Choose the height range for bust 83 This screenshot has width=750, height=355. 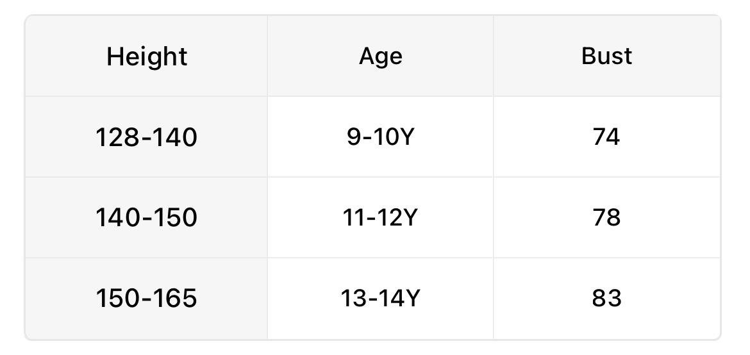(x=147, y=299)
